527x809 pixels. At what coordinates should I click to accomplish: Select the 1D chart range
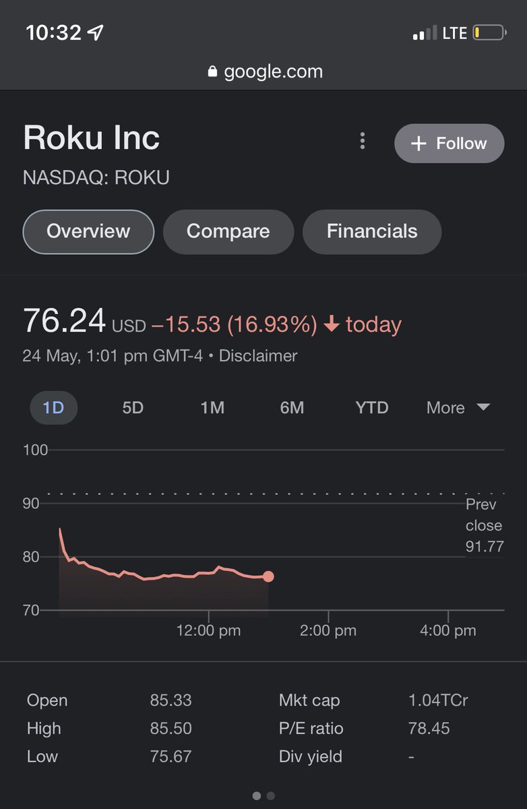point(53,408)
